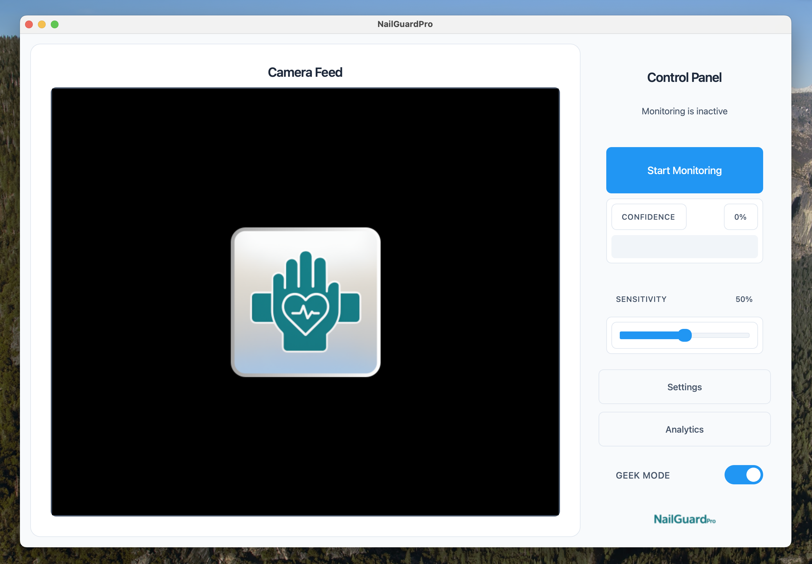Click the Camera Feed heading
The height and width of the screenshot is (564, 812).
click(x=305, y=73)
